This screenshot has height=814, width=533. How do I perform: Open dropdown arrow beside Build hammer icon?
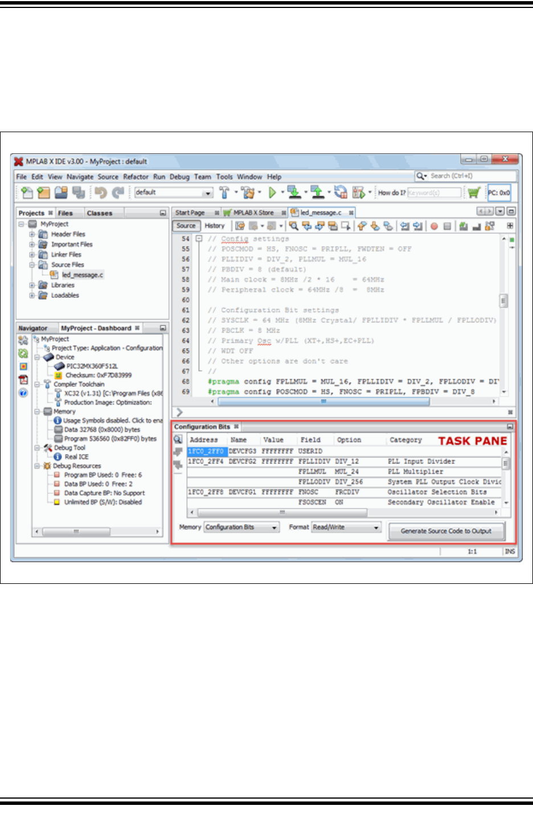tap(235, 193)
